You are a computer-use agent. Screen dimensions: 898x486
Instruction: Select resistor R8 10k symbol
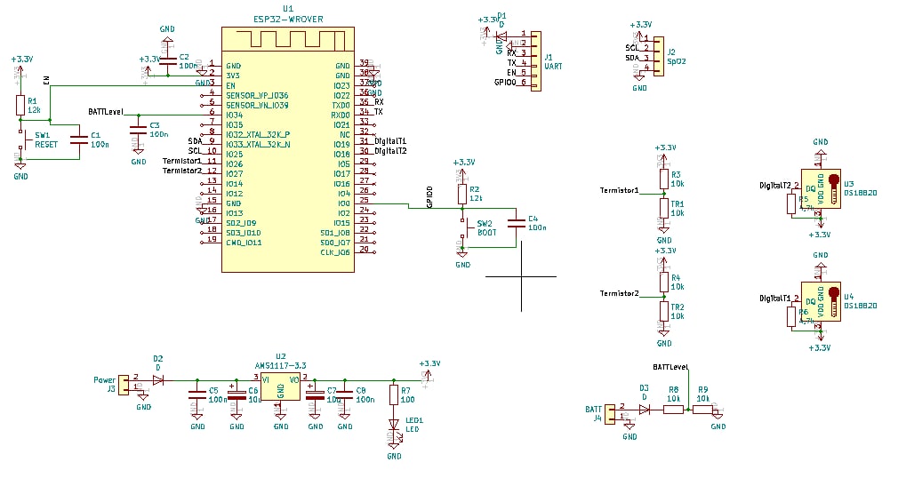(674, 410)
